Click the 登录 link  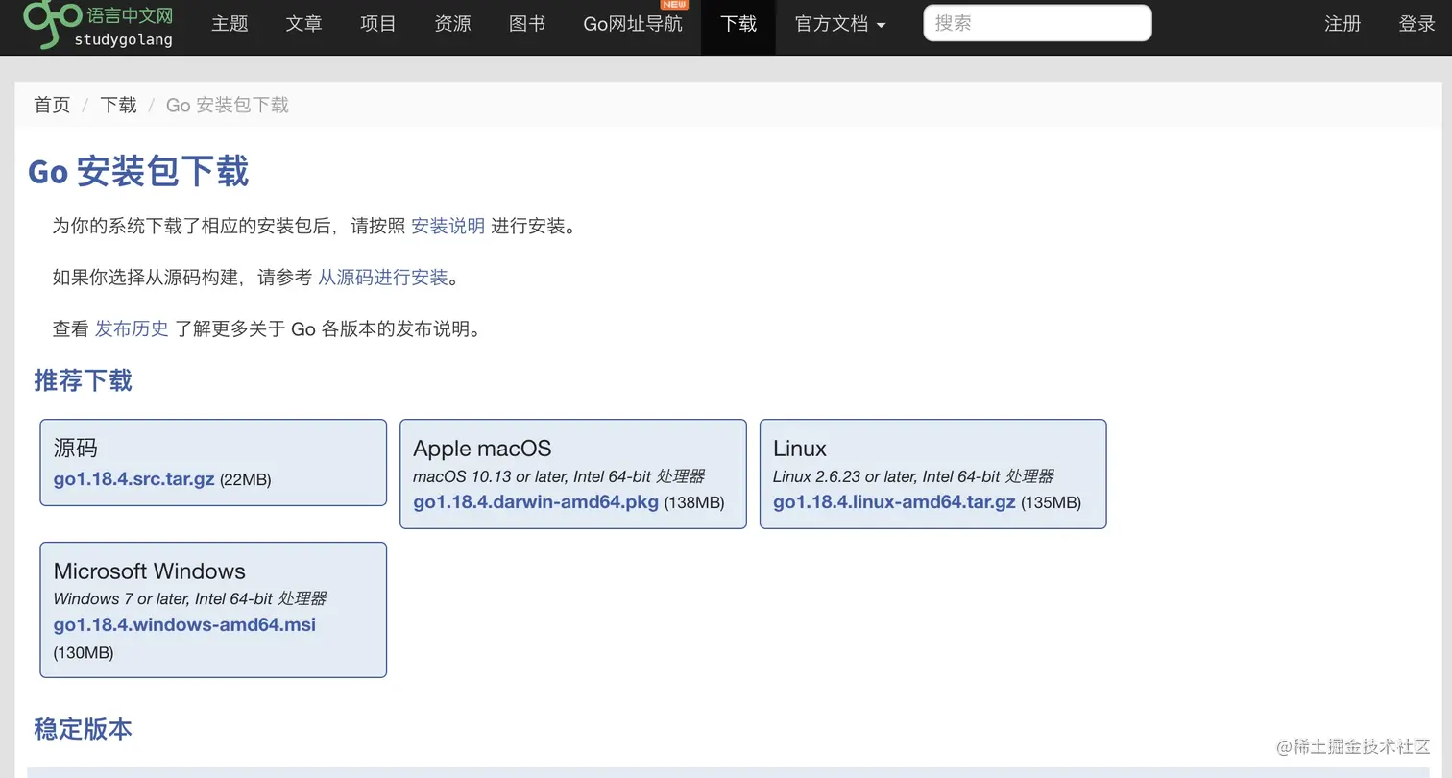1416,24
